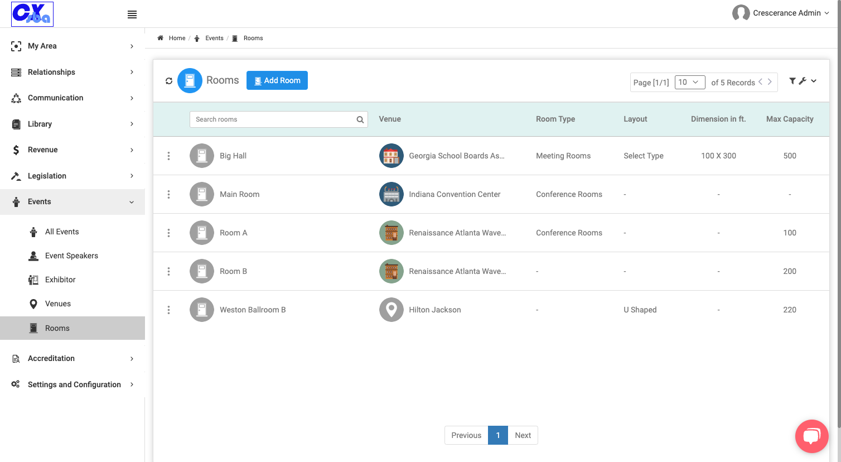Open the wrench tools icon
The width and height of the screenshot is (841, 462).
tap(803, 81)
